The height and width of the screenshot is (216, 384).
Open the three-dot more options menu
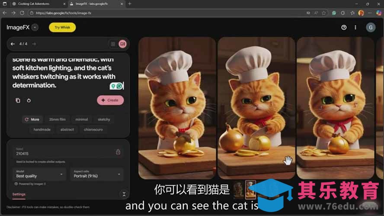(x=355, y=27)
